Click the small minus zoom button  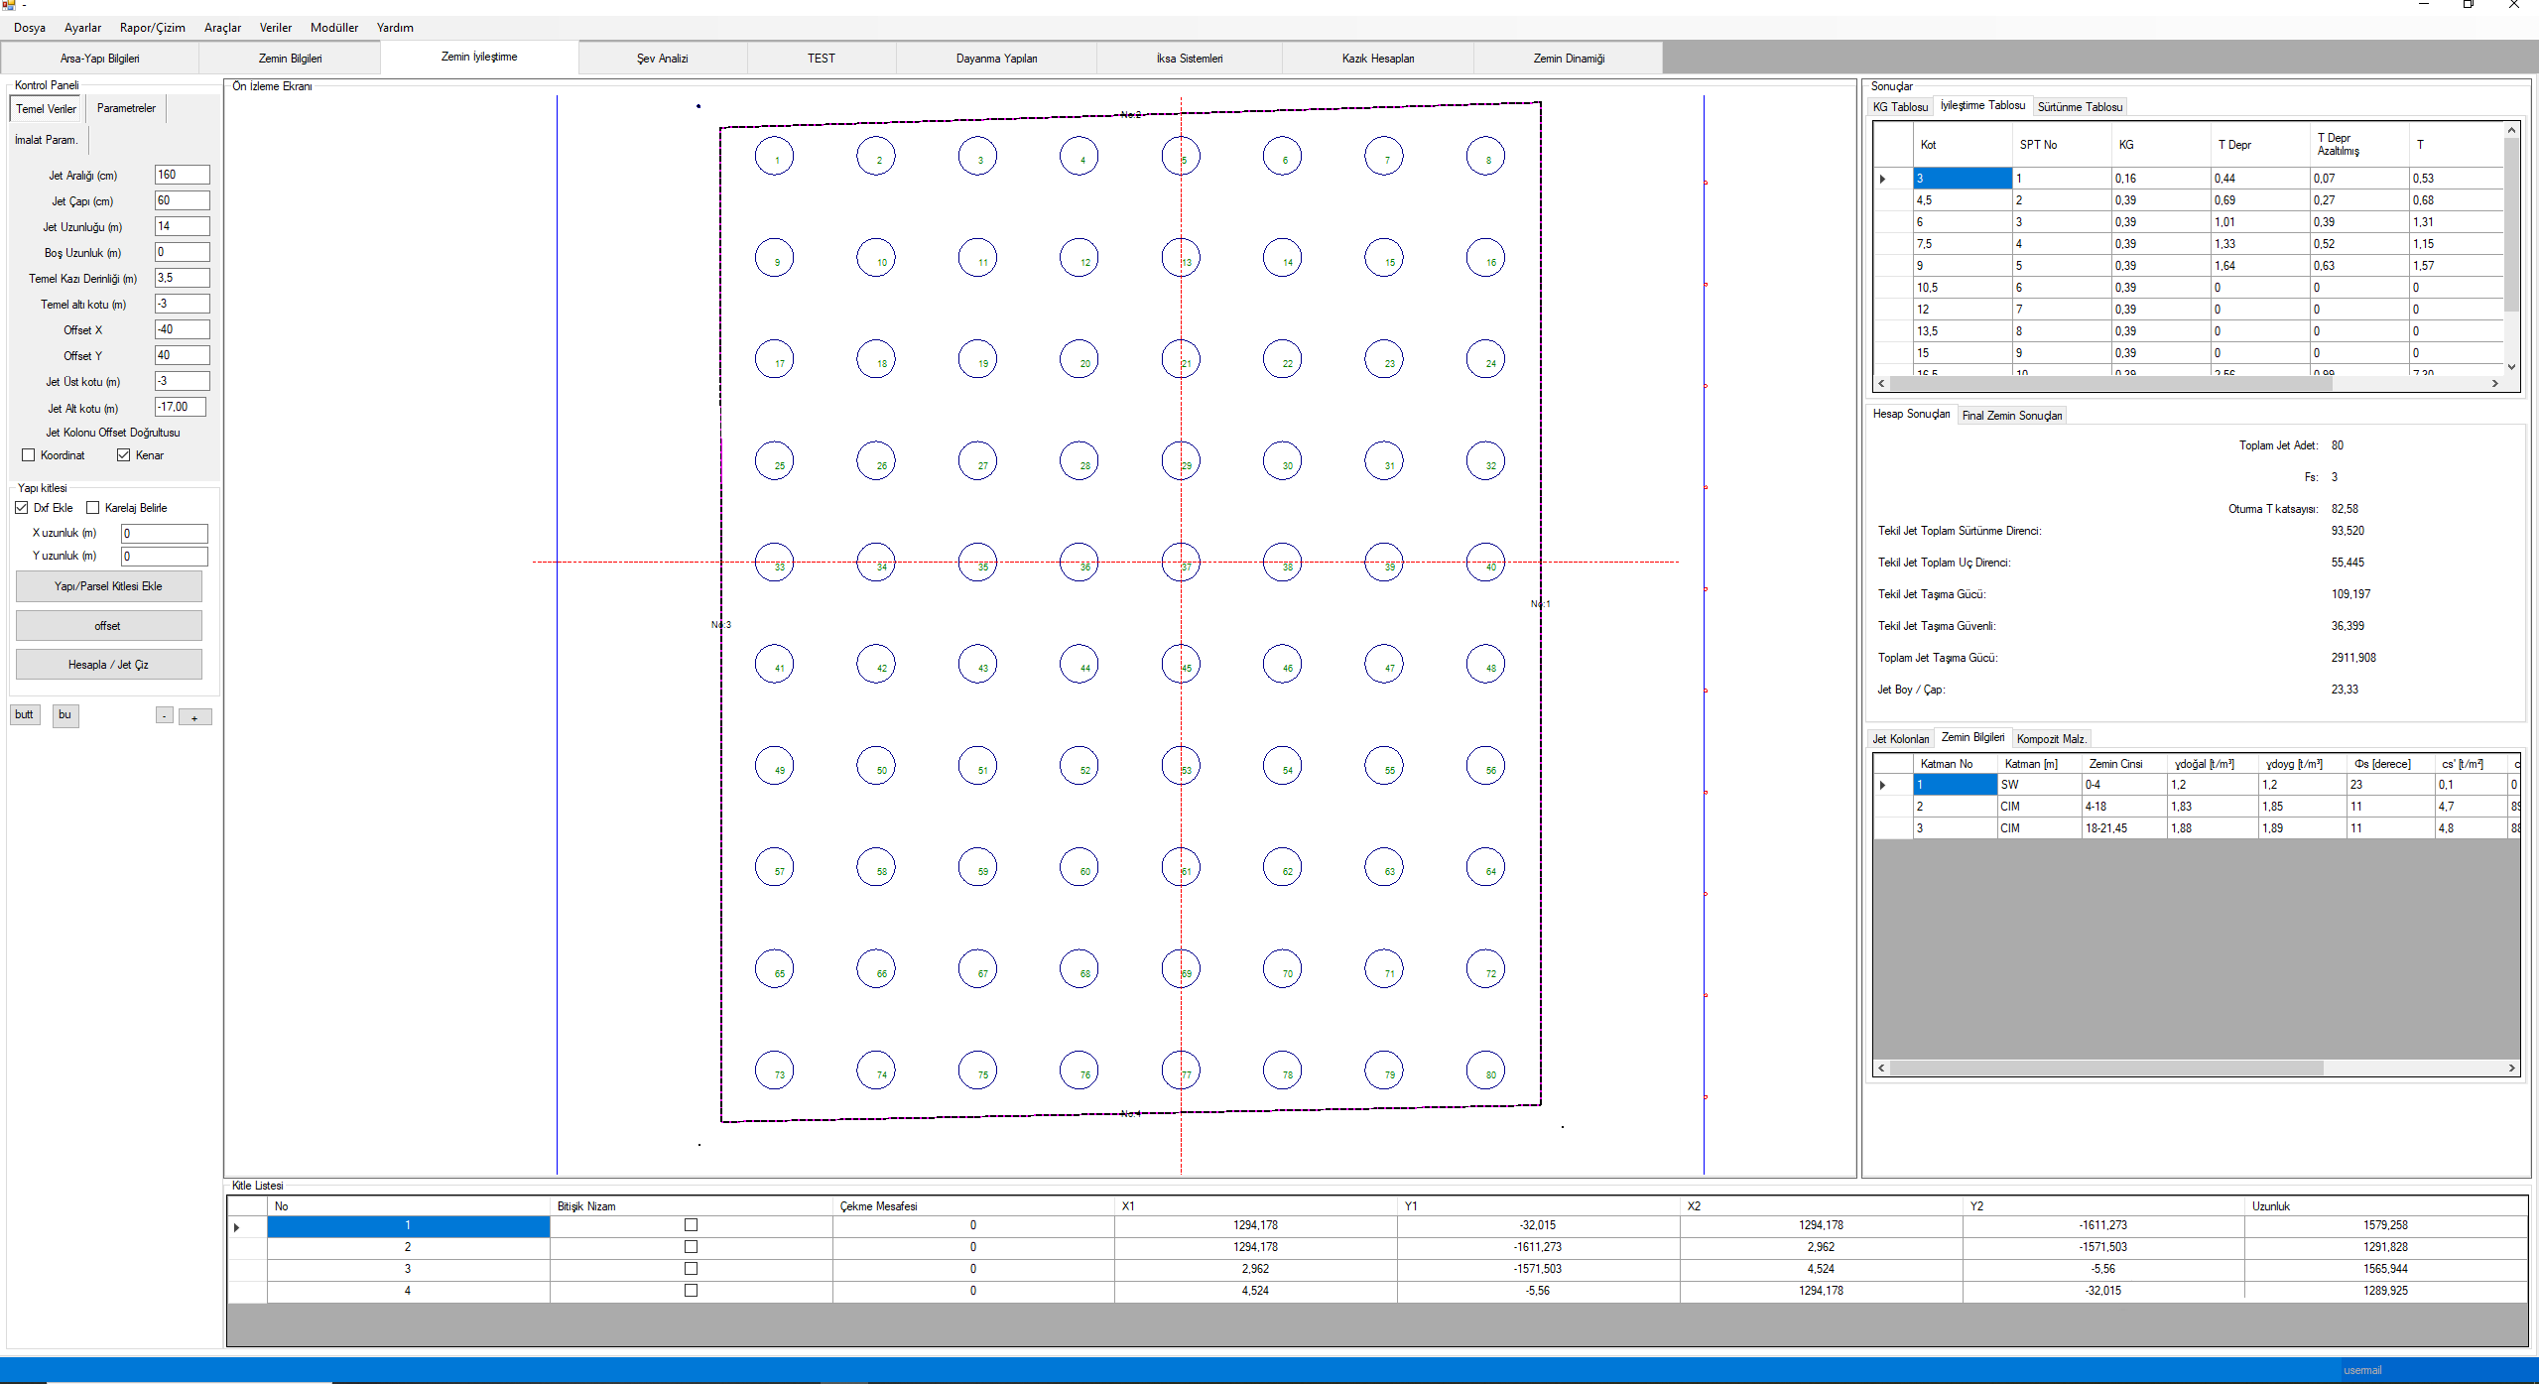(165, 716)
